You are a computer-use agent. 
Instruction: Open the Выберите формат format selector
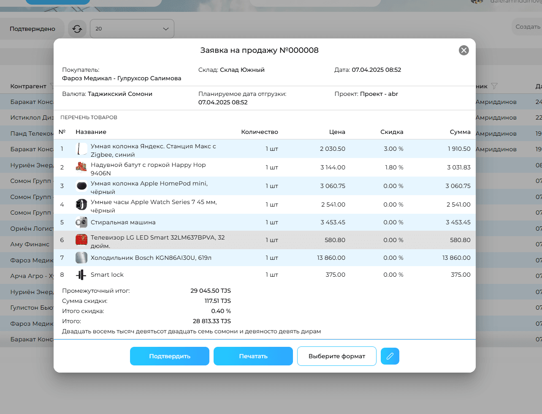(336, 356)
